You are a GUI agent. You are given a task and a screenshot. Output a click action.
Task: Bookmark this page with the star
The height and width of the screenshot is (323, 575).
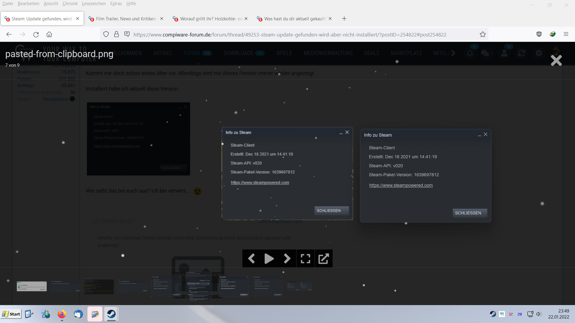[483, 34]
